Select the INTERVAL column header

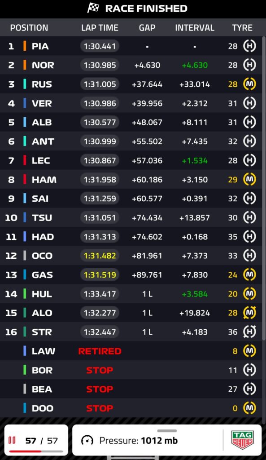pos(195,27)
